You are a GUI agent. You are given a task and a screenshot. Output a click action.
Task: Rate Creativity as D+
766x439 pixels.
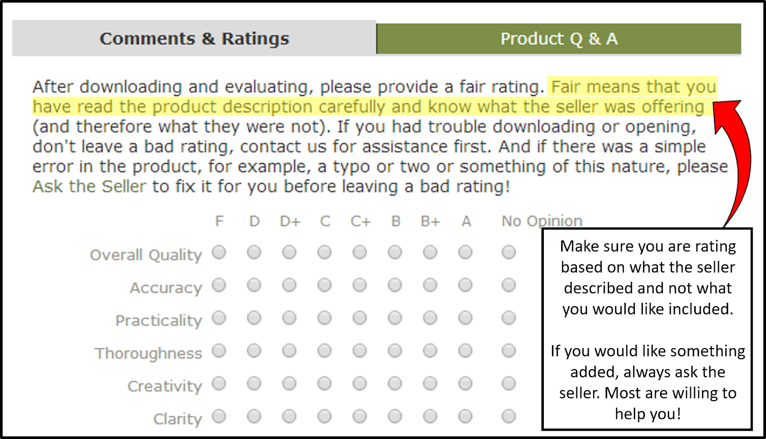(289, 384)
